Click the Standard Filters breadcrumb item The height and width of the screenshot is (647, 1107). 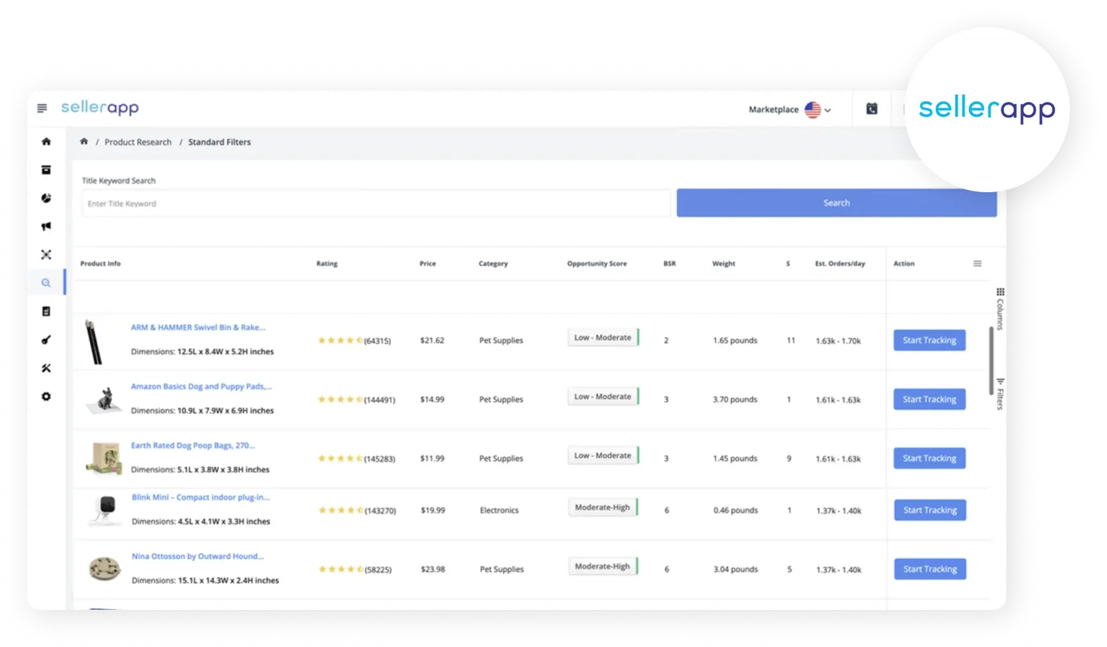(x=219, y=142)
